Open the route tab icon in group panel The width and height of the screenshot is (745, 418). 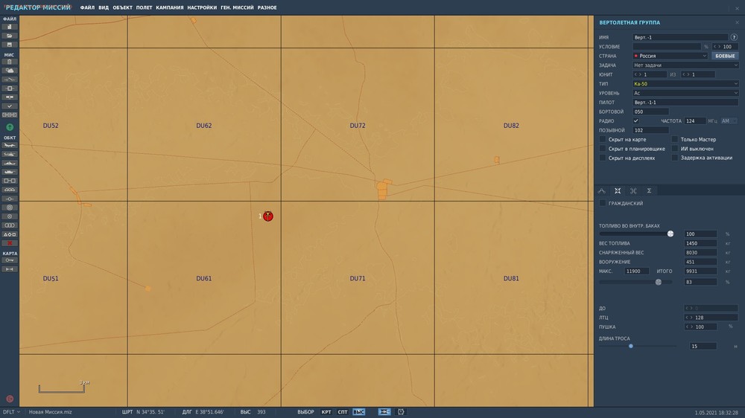(601, 190)
